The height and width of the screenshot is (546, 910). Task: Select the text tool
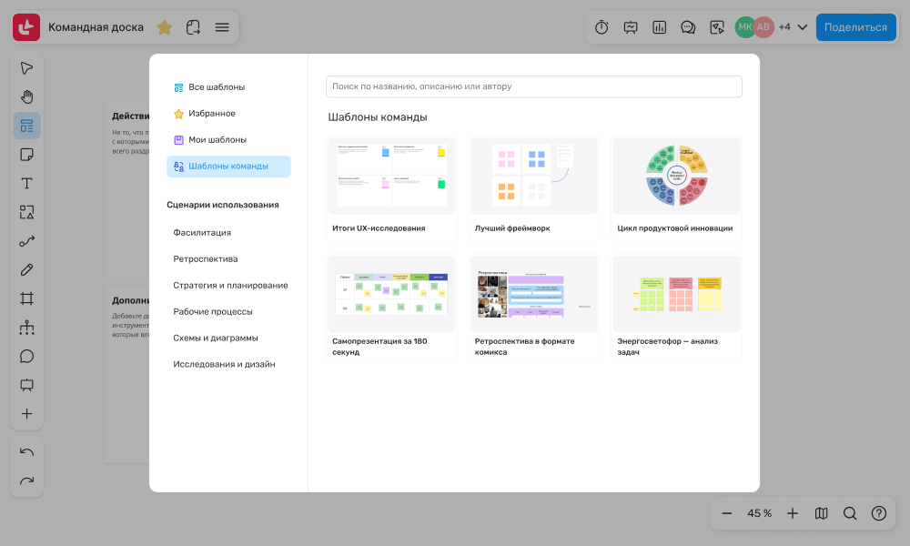pyautogui.click(x=26, y=183)
